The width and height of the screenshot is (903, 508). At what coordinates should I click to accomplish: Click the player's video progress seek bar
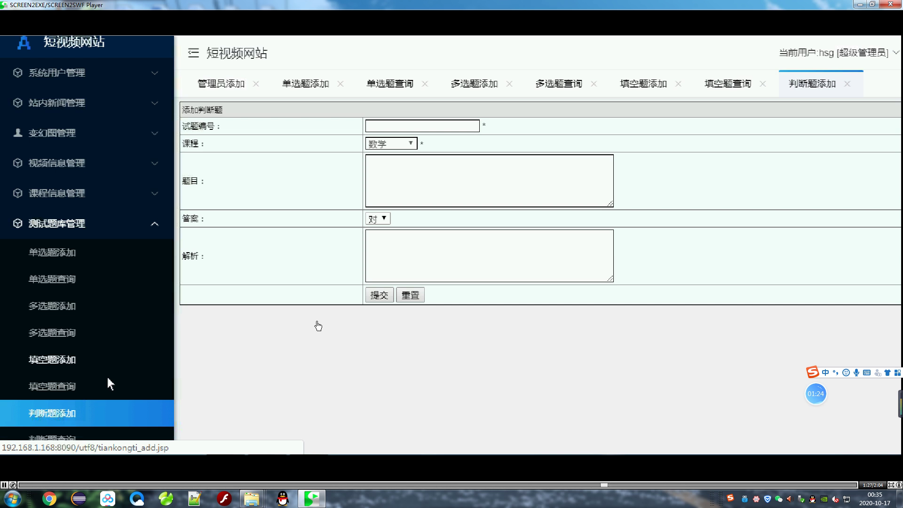coord(438,485)
